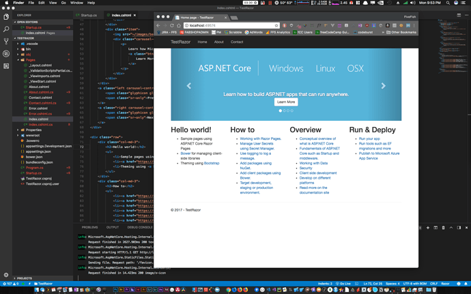Screen dimensions: 471x294
Task: Click the Learn More carousel button
Action: click(x=286, y=102)
